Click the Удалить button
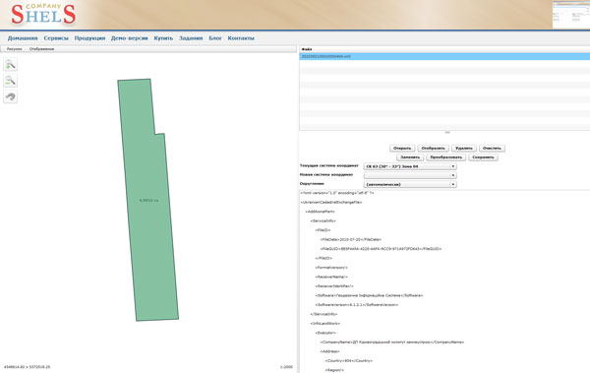The image size is (590, 373). [464, 148]
